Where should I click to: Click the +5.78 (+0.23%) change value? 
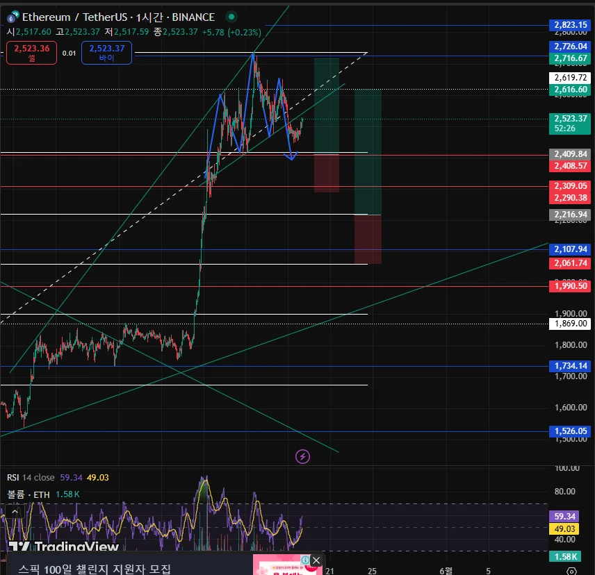pos(231,32)
